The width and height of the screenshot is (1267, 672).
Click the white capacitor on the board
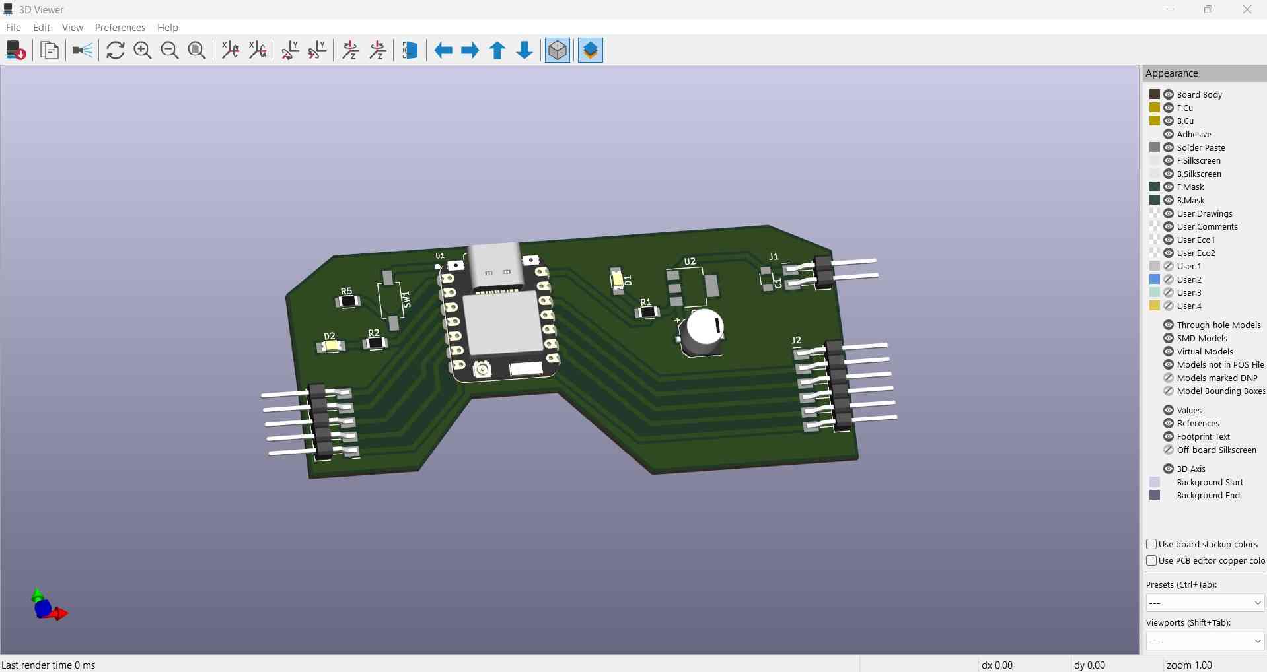[x=702, y=331]
